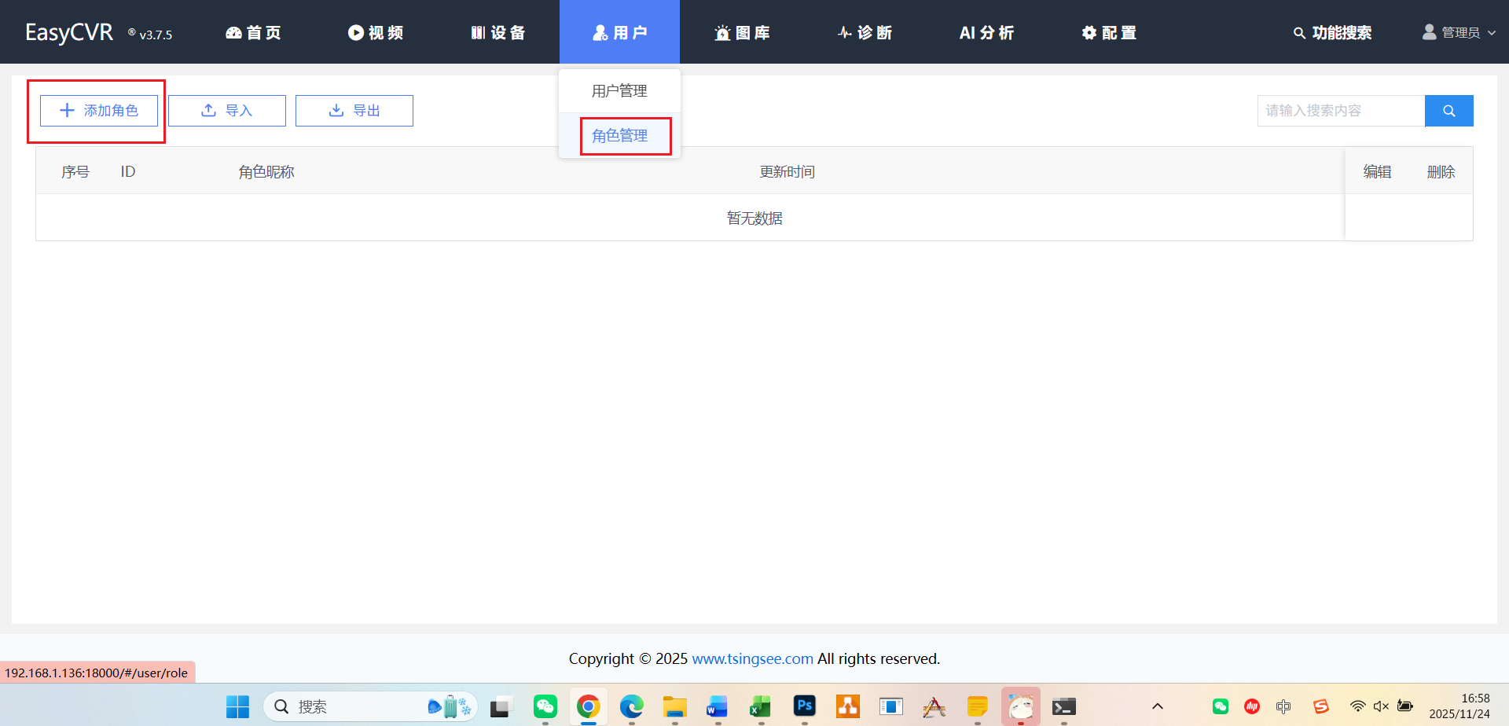Click the blue search magnifier button
This screenshot has width=1509, height=726.
click(x=1448, y=110)
